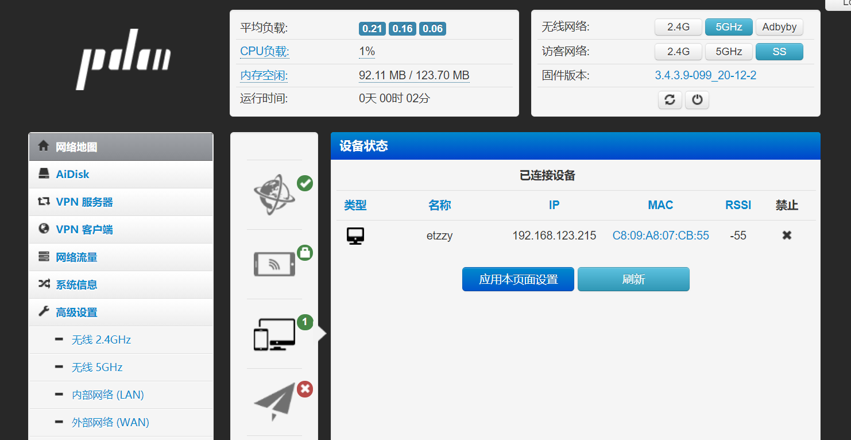Click the power off icon button
The height and width of the screenshot is (440, 851).
[697, 100]
